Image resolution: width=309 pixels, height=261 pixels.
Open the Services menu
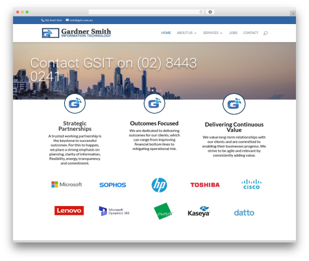211,33
